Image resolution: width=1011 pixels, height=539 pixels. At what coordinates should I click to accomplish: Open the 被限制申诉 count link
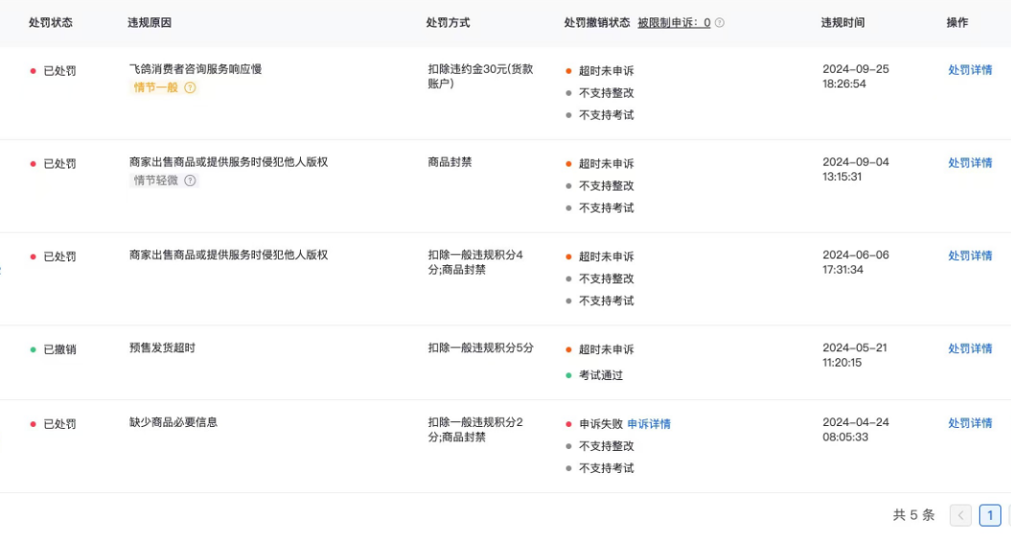click(674, 23)
